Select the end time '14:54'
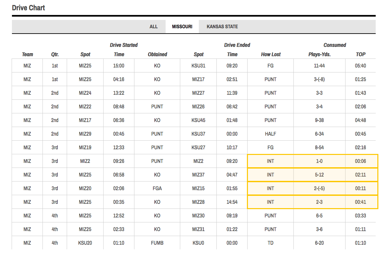 tap(232, 202)
